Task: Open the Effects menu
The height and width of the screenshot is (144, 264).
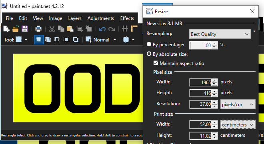Action: (x=127, y=18)
